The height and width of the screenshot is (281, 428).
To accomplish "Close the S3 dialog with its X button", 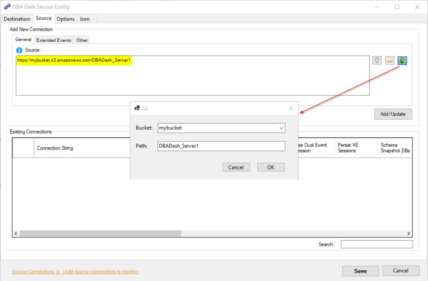I will point(291,108).
